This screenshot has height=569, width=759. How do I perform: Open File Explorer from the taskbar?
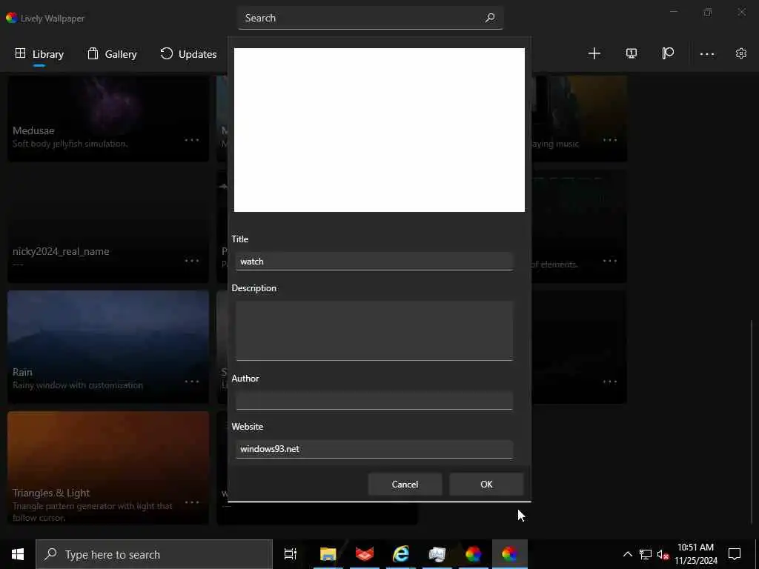328,554
